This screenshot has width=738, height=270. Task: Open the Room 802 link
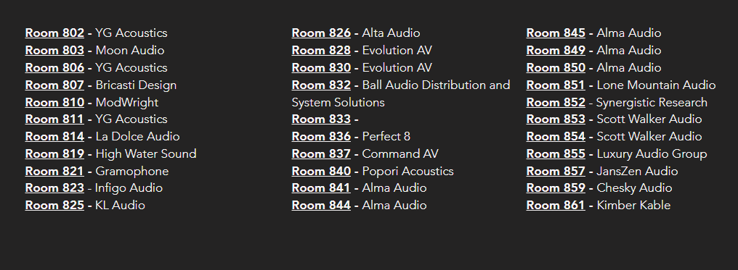(54, 33)
